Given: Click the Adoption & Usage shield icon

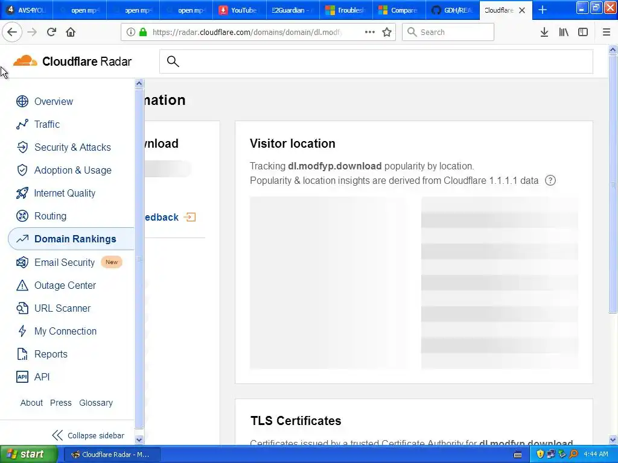Looking at the screenshot, I should tap(22, 170).
